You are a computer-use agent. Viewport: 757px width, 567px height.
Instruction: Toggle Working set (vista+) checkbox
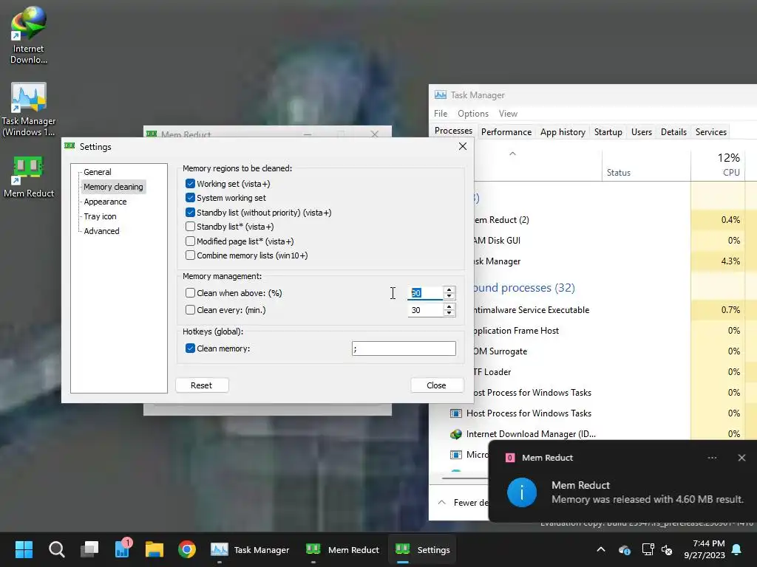click(x=190, y=184)
